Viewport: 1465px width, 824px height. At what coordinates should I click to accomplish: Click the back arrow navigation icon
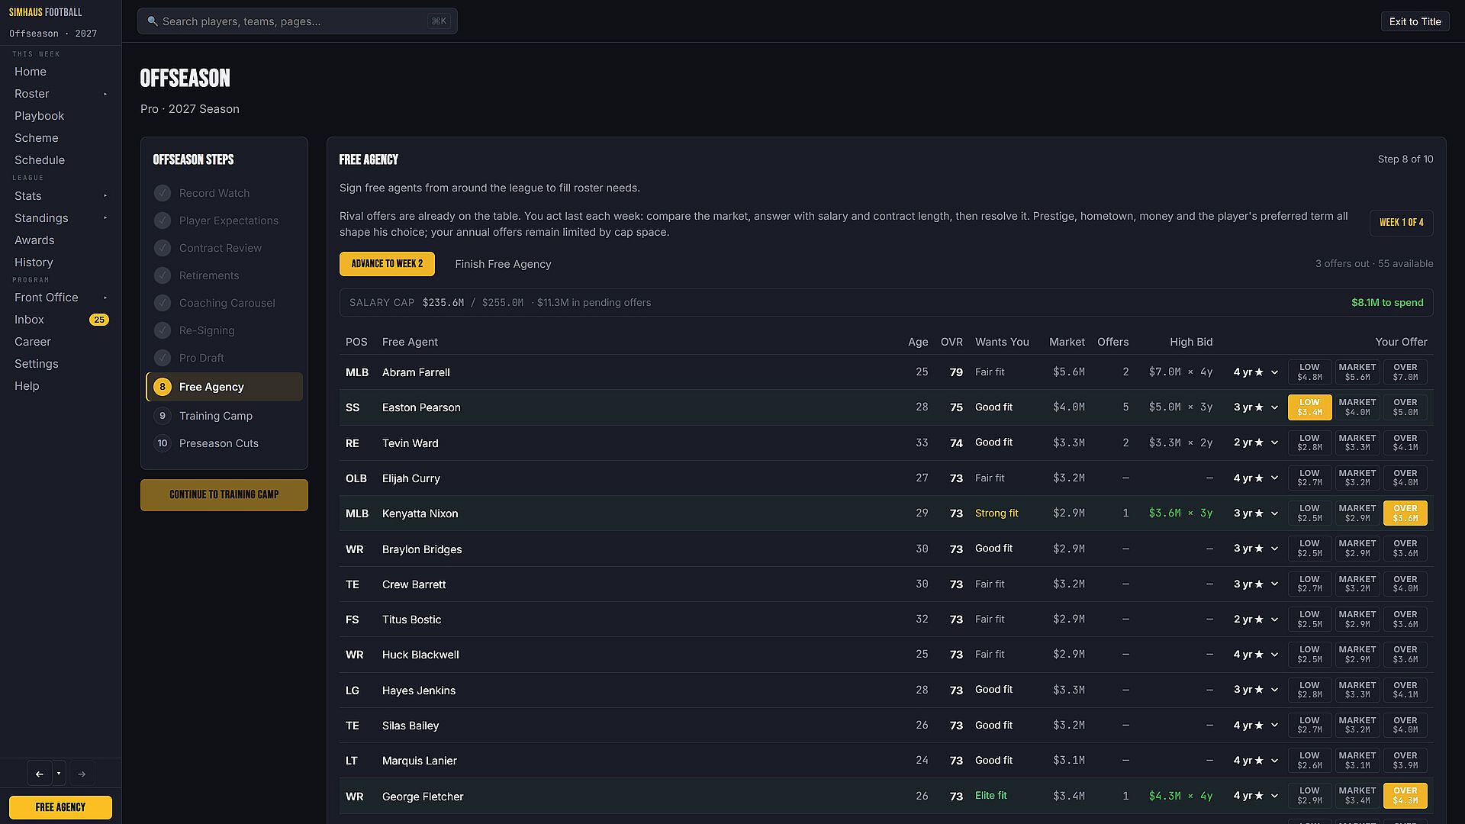pos(40,774)
